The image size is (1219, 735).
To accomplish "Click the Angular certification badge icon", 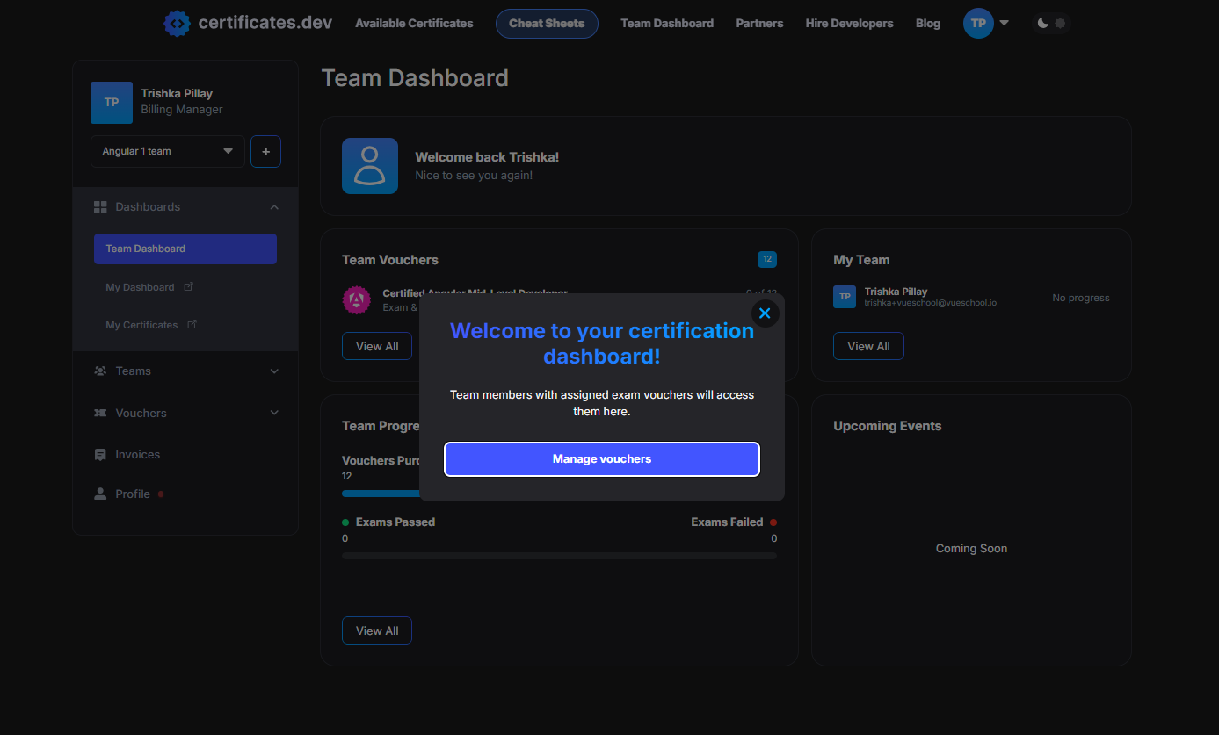I will [x=357, y=300].
